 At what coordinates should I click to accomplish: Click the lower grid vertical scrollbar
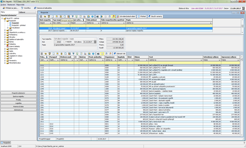(x=242, y=96)
